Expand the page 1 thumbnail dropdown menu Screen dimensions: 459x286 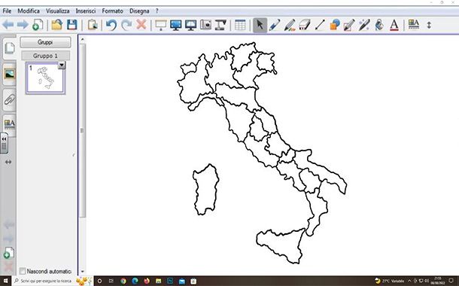point(62,65)
